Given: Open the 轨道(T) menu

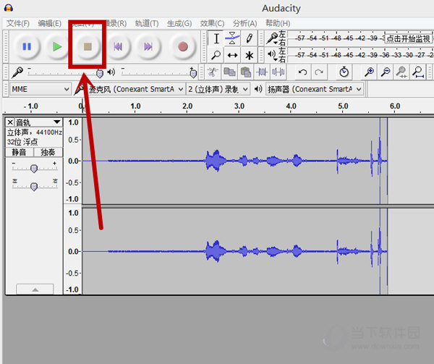Looking at the screenshot, I should 147,24.
